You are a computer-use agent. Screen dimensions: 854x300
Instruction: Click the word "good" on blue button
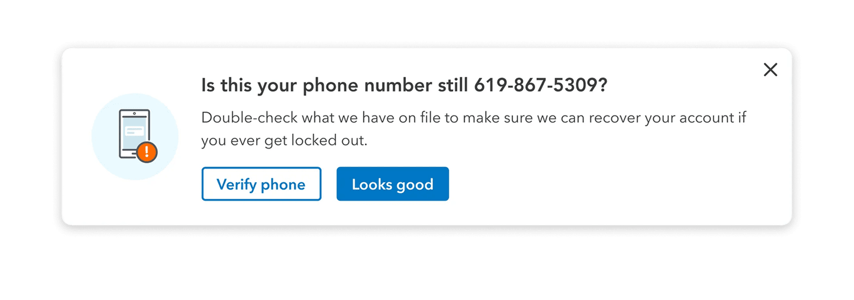pos(414,185)
